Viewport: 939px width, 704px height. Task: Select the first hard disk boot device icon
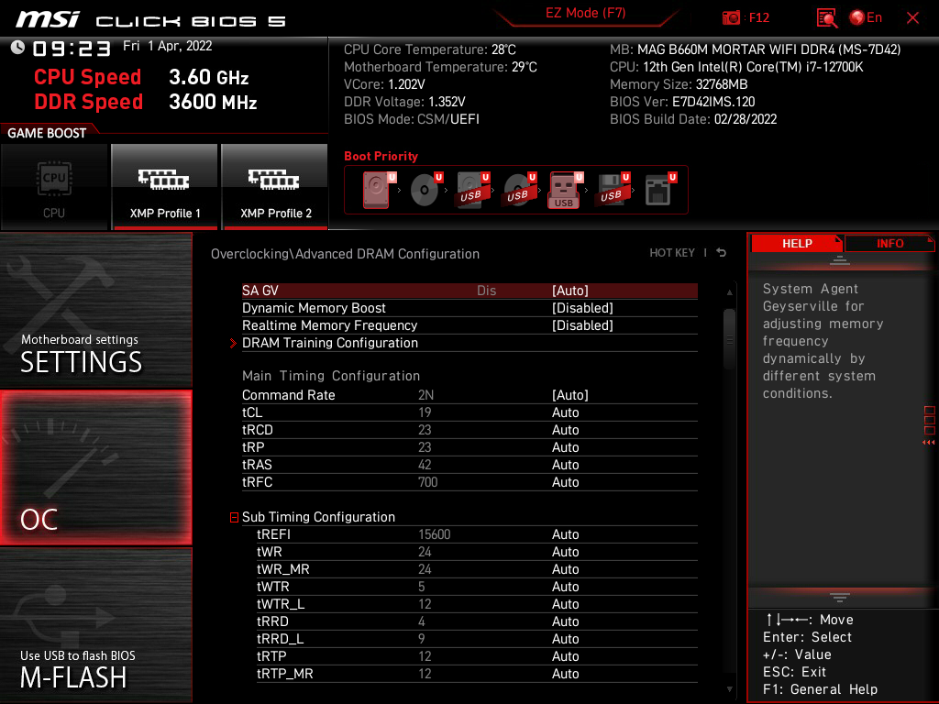(377, 190)
